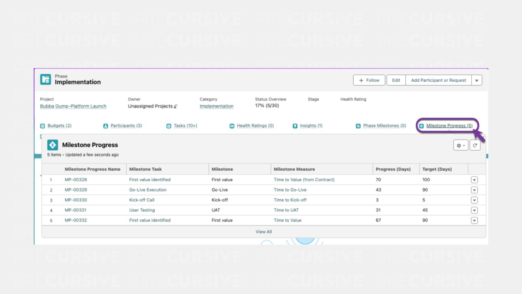
Task: Open row actions menu for MP-00328
Action: point(474,180)
